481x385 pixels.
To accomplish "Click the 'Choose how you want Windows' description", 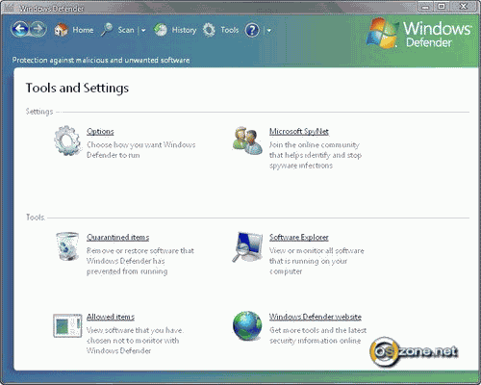I will pyautogui.click(x=141, y=144).
